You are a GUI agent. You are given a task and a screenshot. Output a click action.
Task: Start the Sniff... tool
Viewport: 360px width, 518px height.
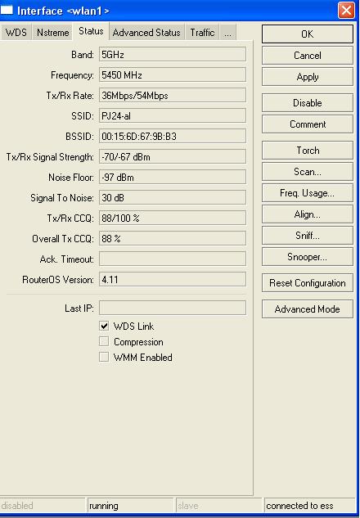308,236
